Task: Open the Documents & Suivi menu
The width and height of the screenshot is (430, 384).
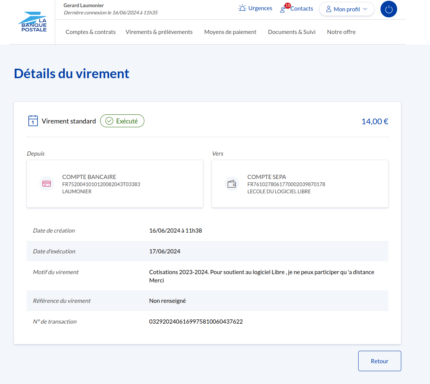Action: [292, 32]
